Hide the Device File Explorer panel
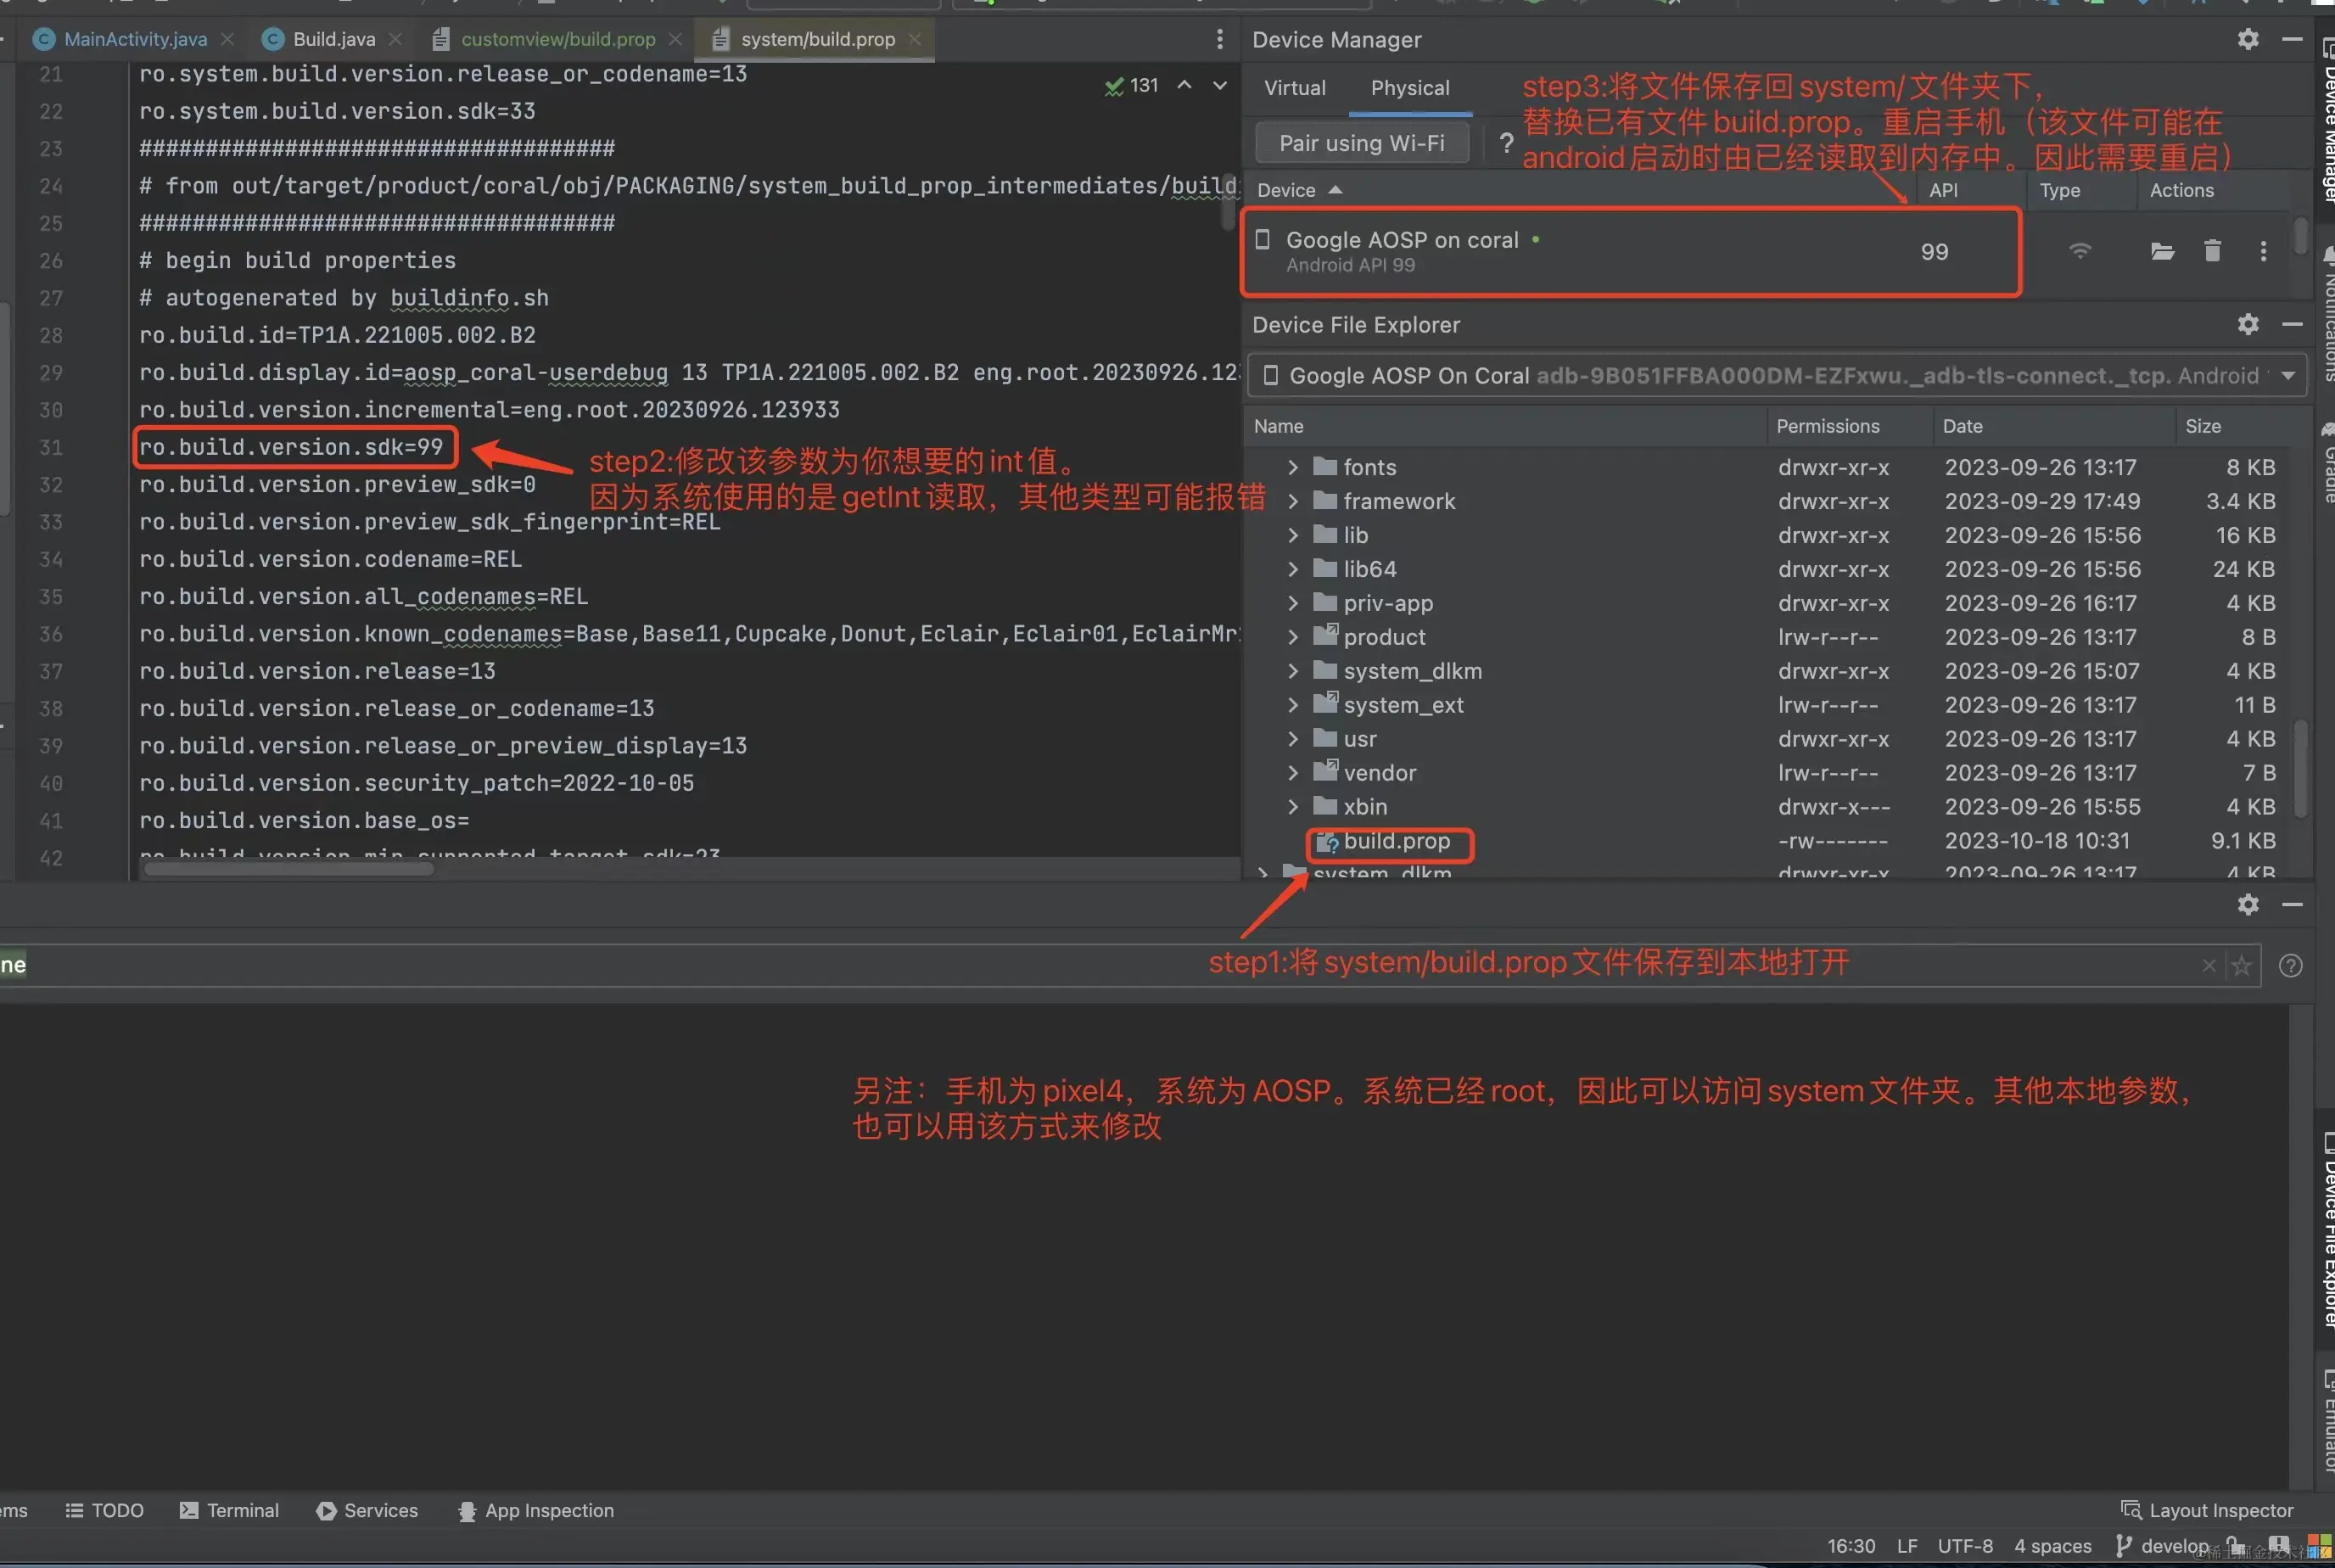2335x1568 pixels. [x=2292, y=324]
